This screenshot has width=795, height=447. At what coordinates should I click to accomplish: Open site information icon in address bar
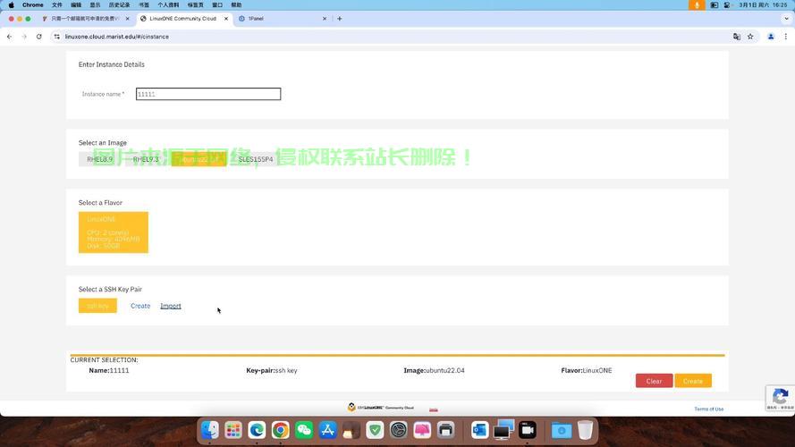coord(57,37)
